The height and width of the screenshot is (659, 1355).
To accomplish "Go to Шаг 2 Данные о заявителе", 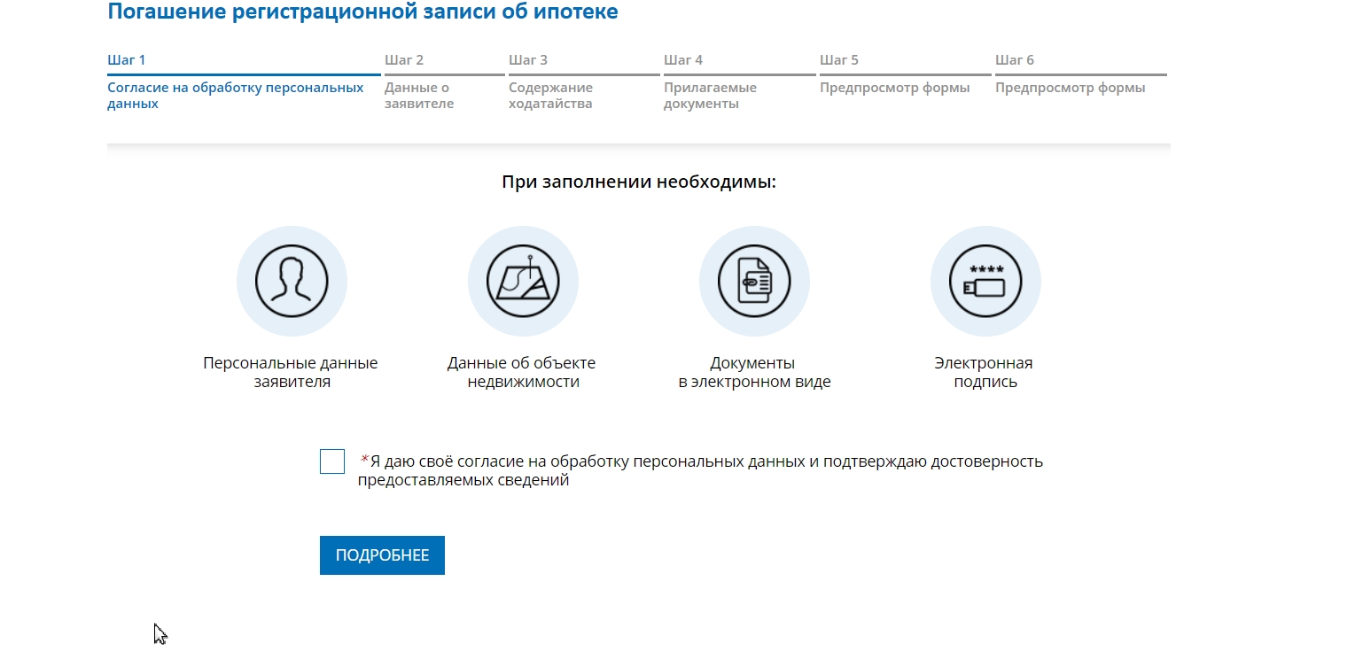I will click(x=444, y=81).
